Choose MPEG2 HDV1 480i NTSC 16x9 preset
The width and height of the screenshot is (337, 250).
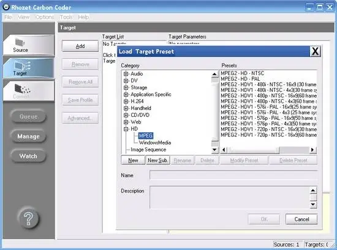click(x=268, y=84)
